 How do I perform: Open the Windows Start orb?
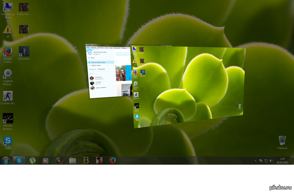5,160
